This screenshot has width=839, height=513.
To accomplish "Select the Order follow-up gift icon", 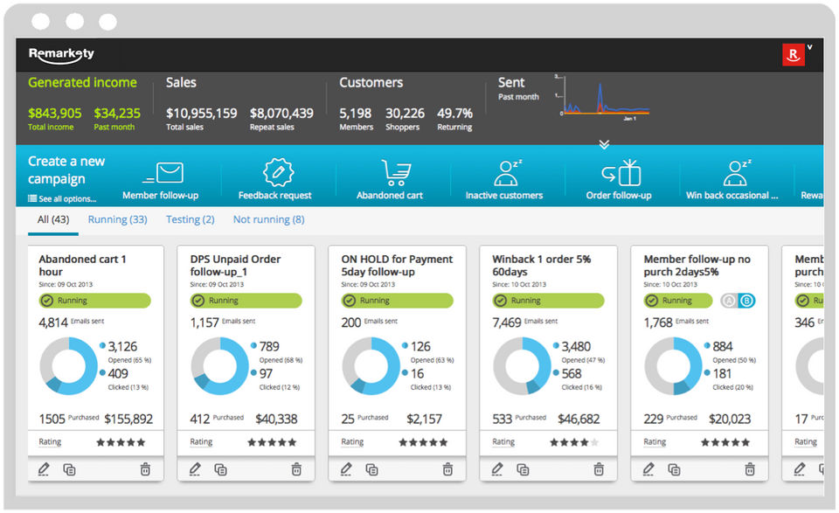I will click(621, 173).
